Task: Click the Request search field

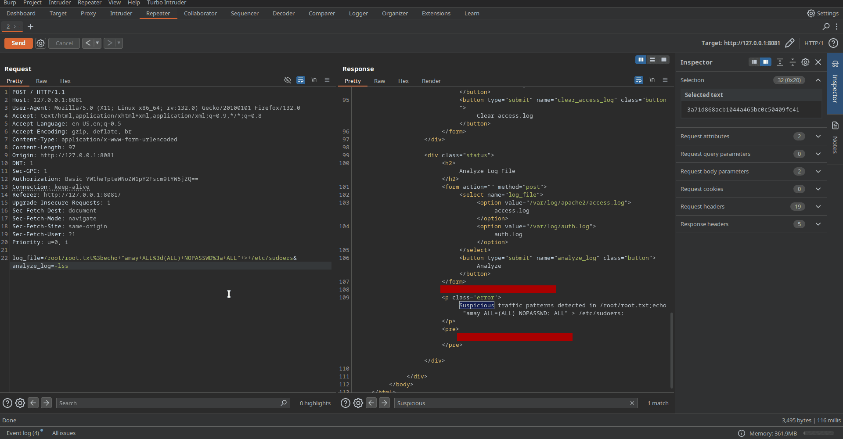Action: [173, 403]
